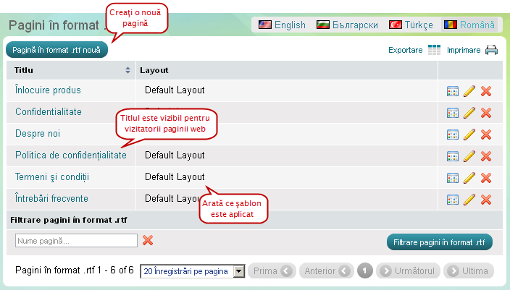This screenshot has width=510, height=290.
Task: Open the Despre noi page link
Action: pyautogui.click(x=38, y=134)
